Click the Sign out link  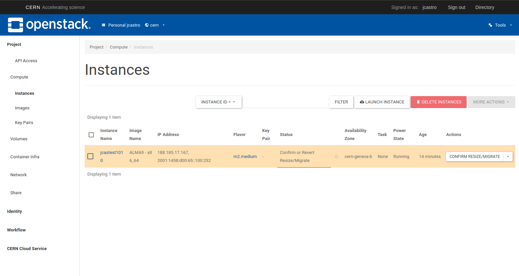coord(456,7)
